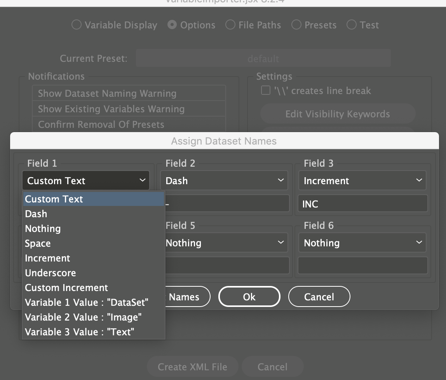Open the Field 2 Dash dropdown

[224, 181]
